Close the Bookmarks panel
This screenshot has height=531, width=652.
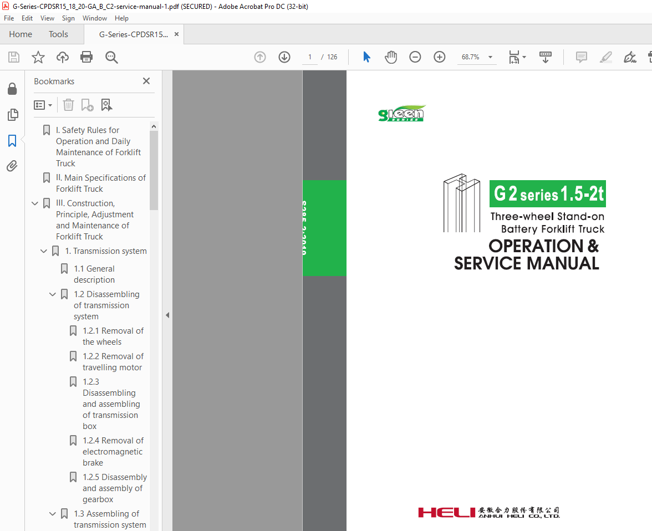coord(146,81)
